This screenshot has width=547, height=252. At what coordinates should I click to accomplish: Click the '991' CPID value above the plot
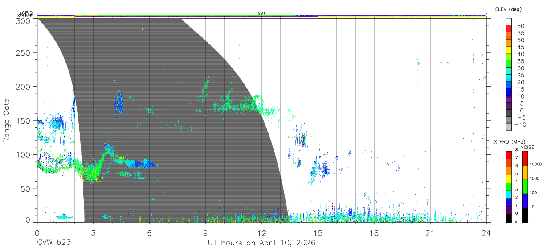[262, 13]
